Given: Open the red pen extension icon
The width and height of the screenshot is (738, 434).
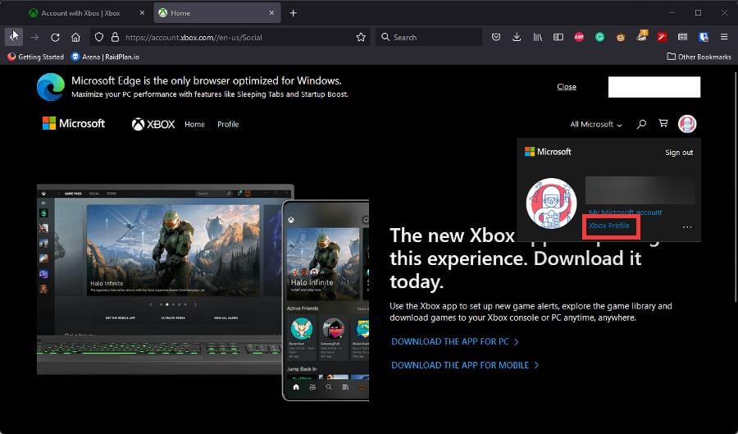Looking at the screenshot, I should click(663, 37).
